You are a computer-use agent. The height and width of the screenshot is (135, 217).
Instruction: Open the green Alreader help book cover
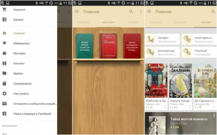(x=84, y=46)
